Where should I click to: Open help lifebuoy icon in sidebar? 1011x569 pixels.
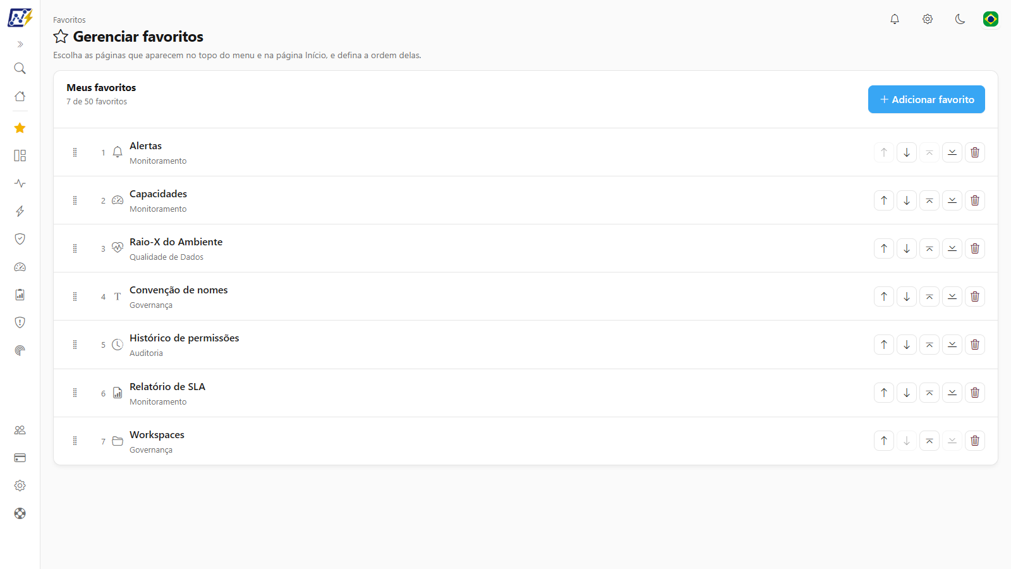pyautogui.click(x=20, y=513)
